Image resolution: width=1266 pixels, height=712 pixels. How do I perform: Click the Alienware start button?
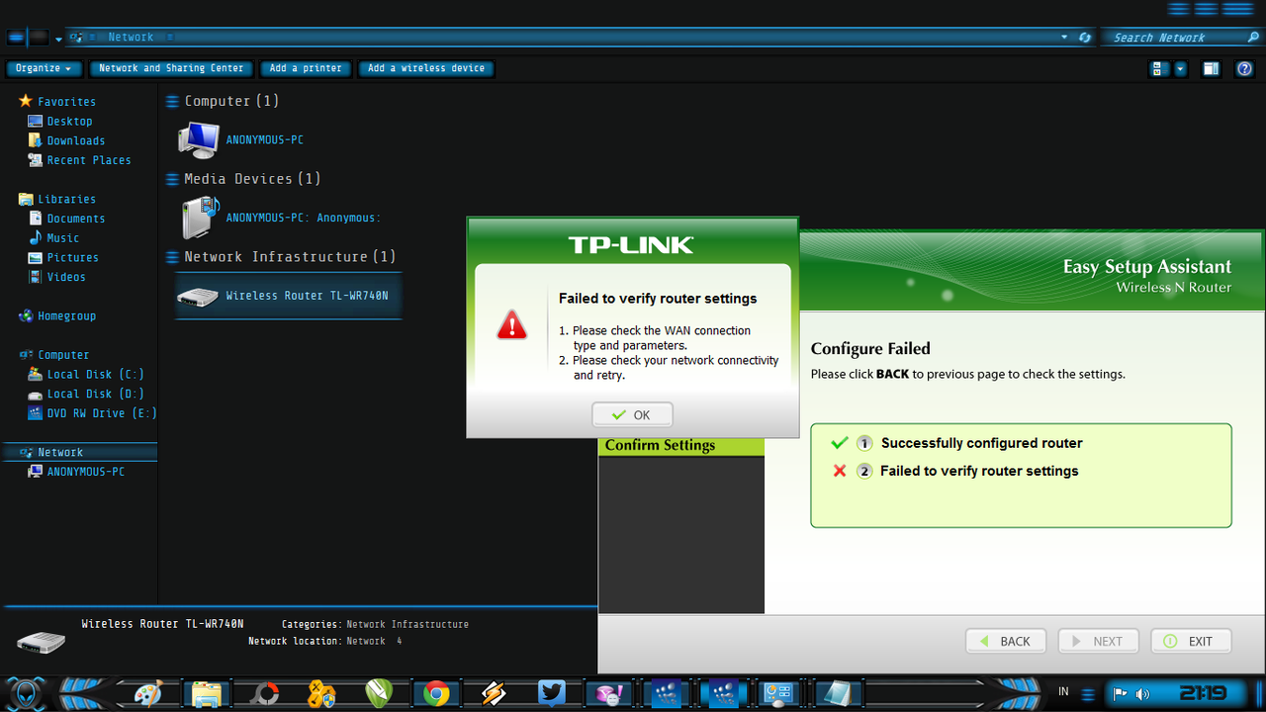pyautogui.click(x=27, y=693)
